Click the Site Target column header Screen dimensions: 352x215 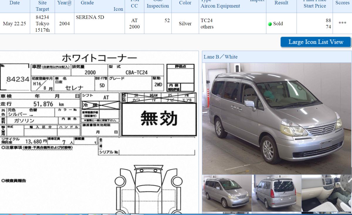[x=43, y=6]
